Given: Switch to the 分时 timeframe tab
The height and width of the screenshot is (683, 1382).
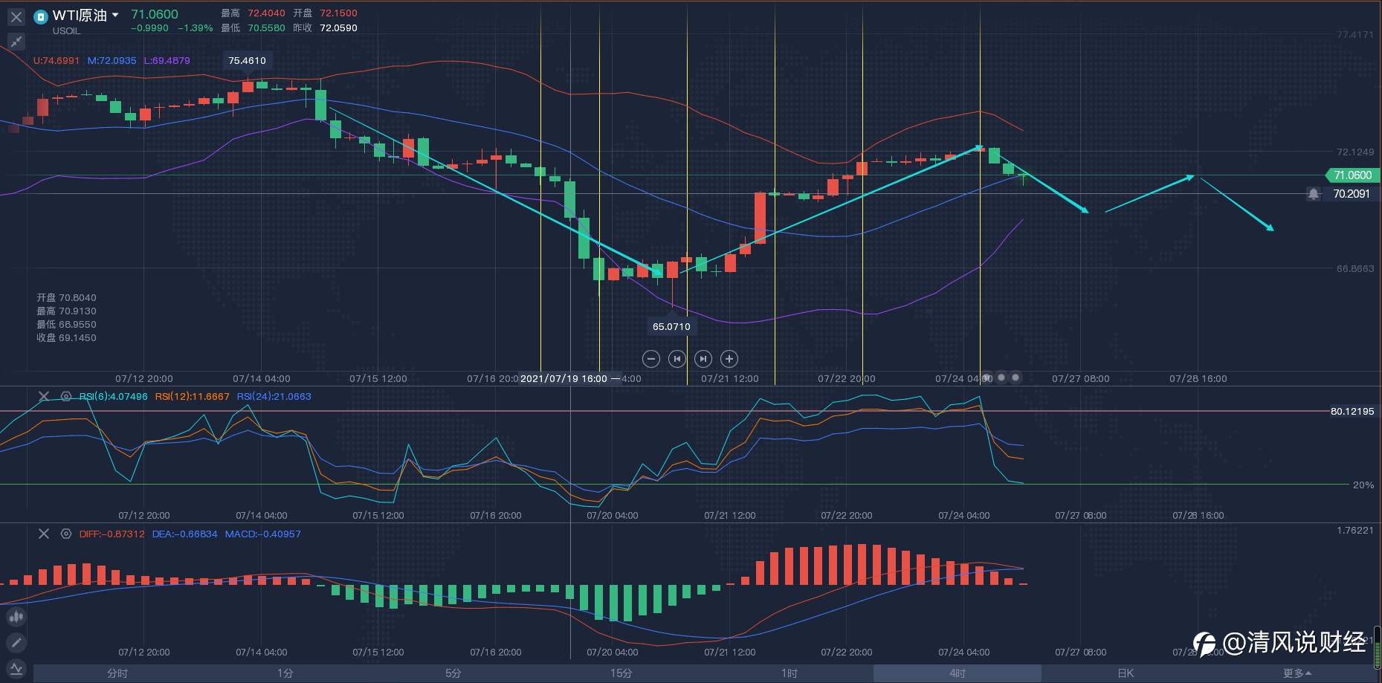Looking at the screenshot, I should click(x=117, y=673).
